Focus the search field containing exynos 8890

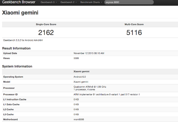pos(129,2)
